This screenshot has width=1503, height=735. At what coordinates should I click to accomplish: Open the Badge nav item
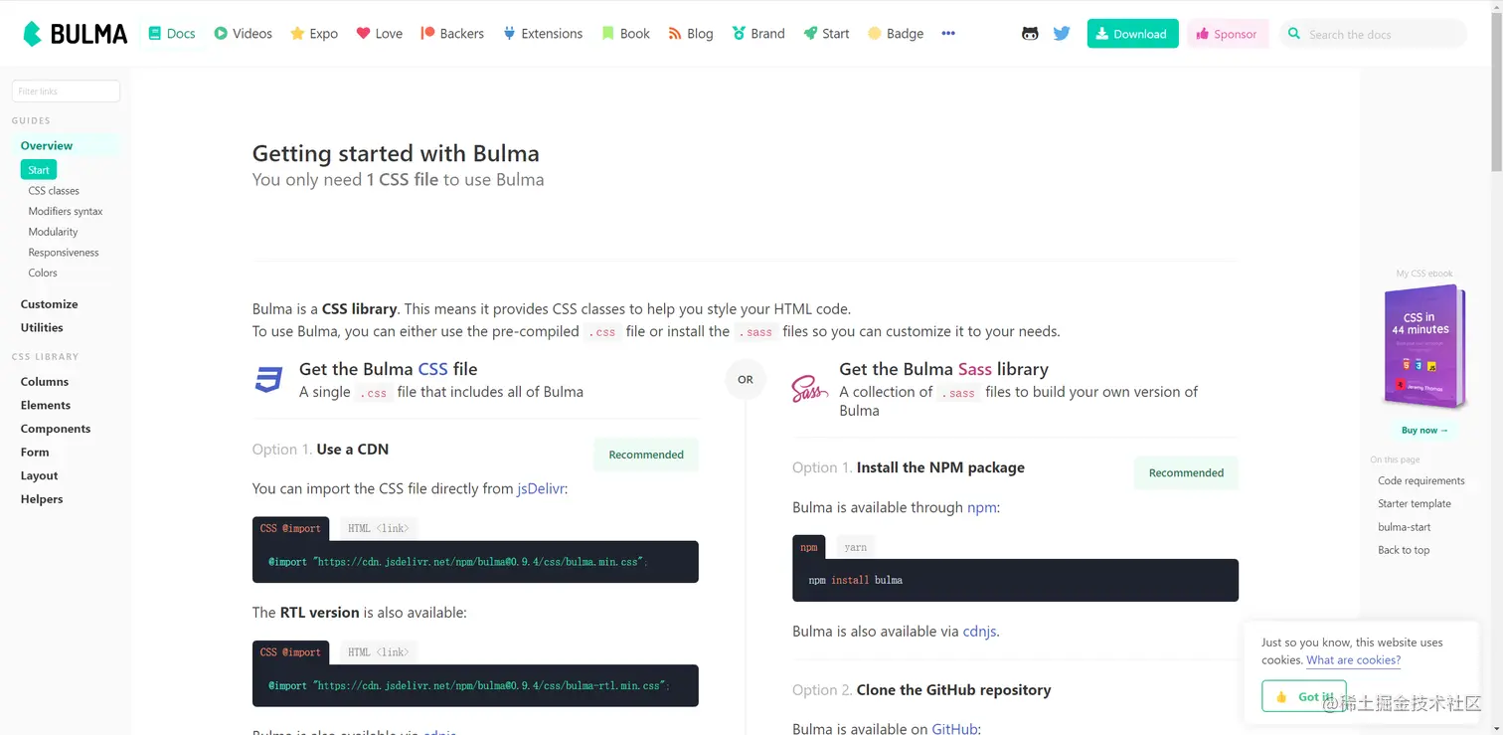tap(896, 34)
